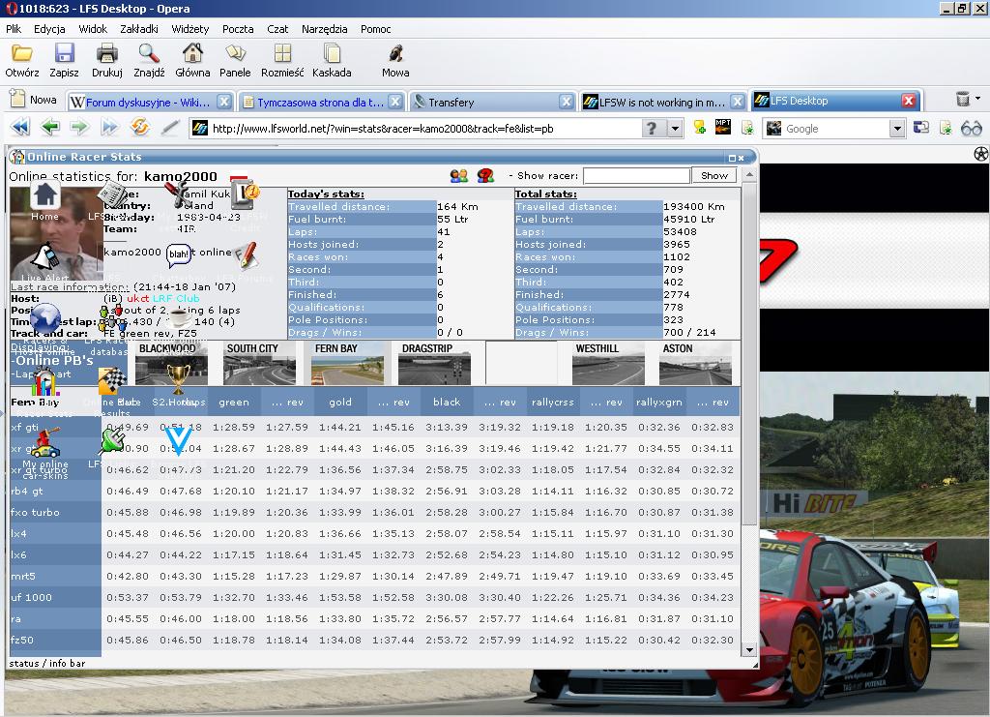The width and height of the screenshot is (990, 717).
Task: Open the Widżety menu
Action: click(190, 29)
